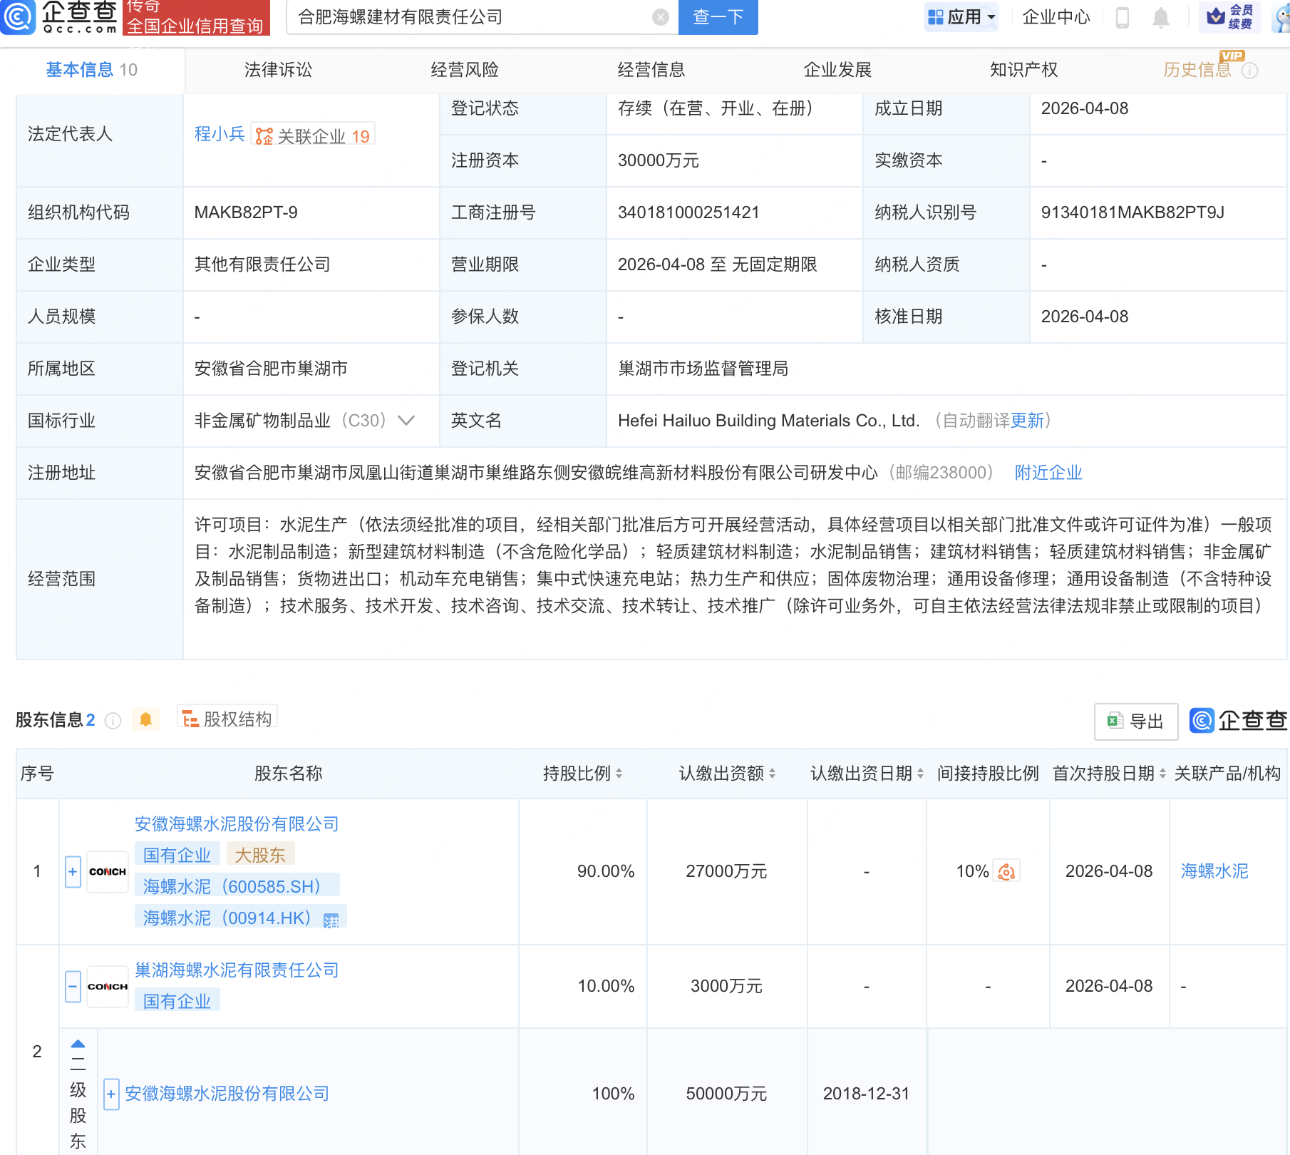Click the info icon next to 股东信息

(113, 721)
